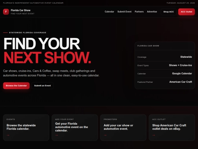Open the Promoters card
Screen dimensions: 198x149
click(x=123, y=128)
